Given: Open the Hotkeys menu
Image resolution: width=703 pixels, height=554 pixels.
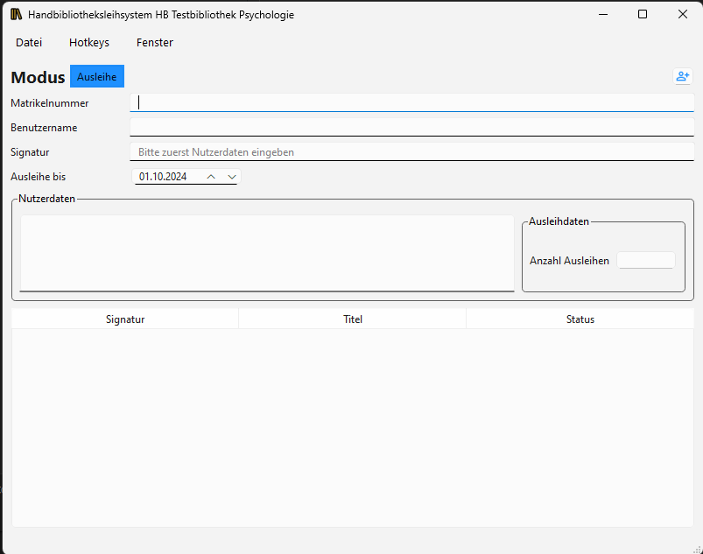Looking at the screenshot, I should tap(89, 43).
